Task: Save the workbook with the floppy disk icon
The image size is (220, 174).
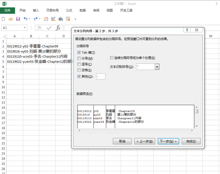Action: coord(18,18)
